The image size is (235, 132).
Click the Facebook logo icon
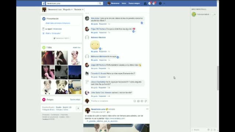pos(43,3)
